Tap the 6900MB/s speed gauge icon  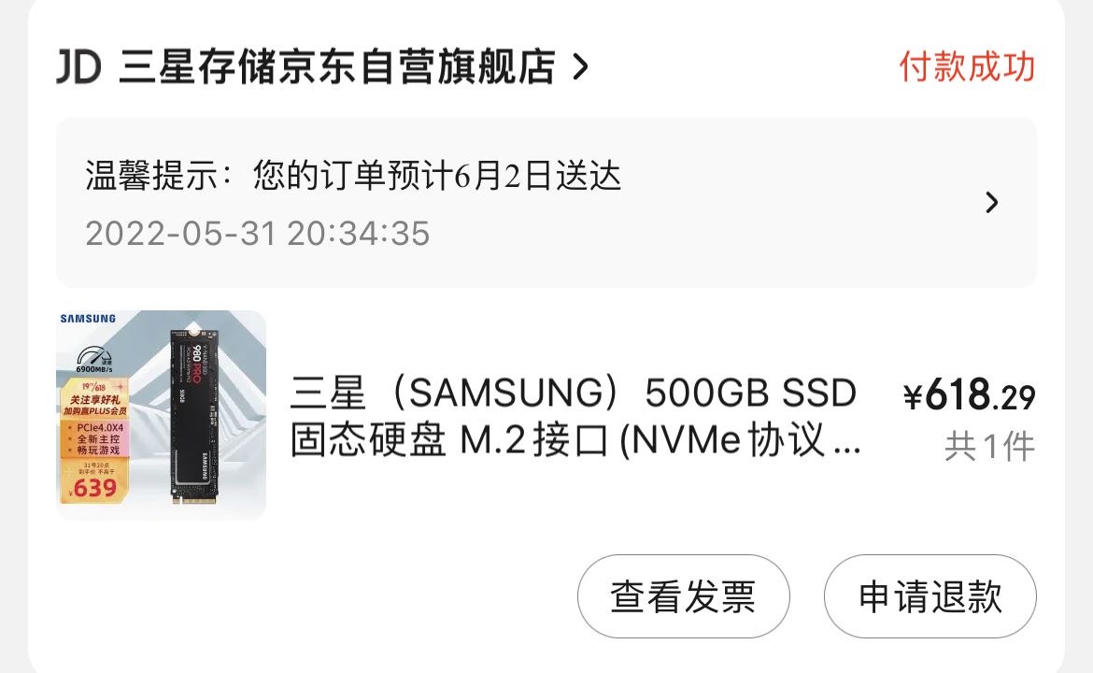point(94,359)
